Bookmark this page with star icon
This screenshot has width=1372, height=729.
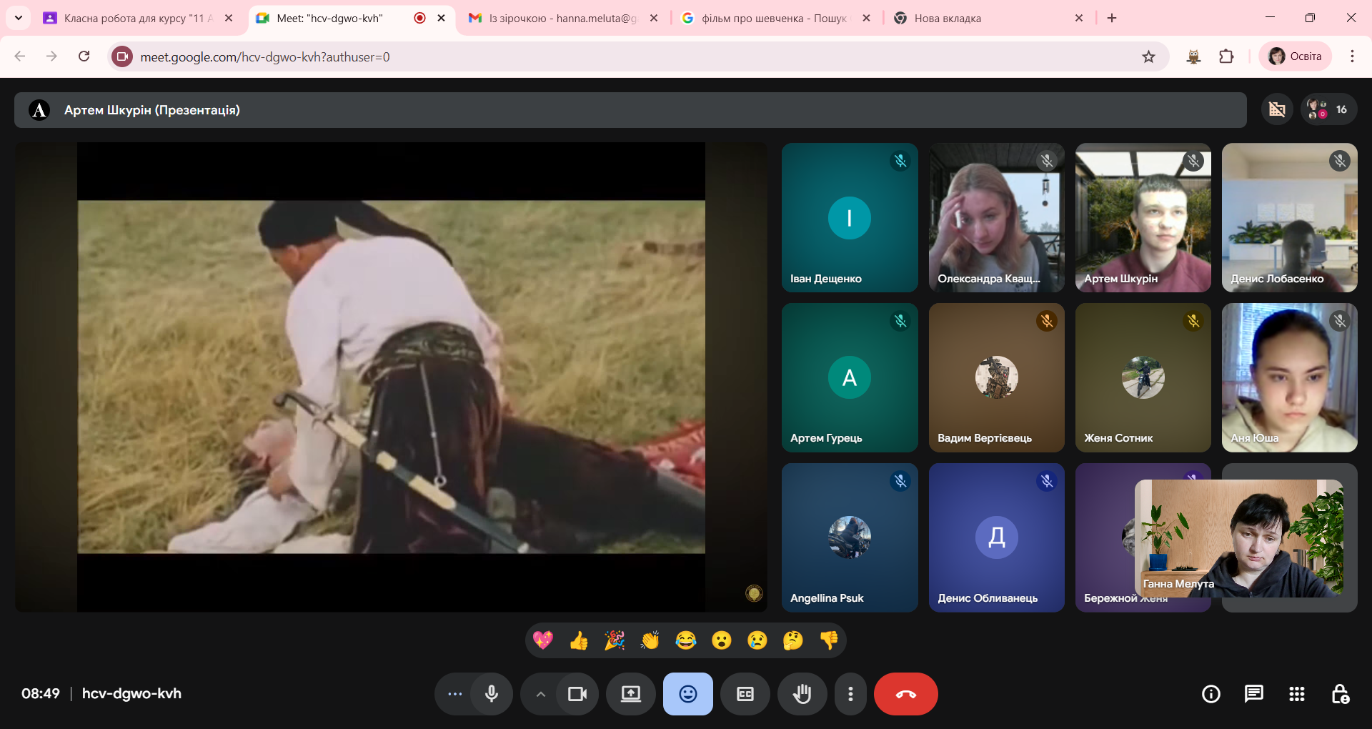[x=1148, y=56]
